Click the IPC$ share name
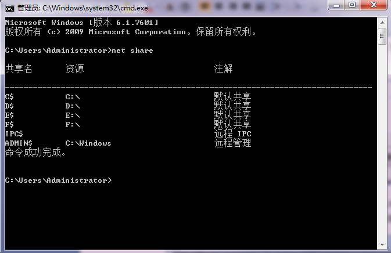Image resolution: width=391 pixels, height=253 pixels. tap(14, 133)
